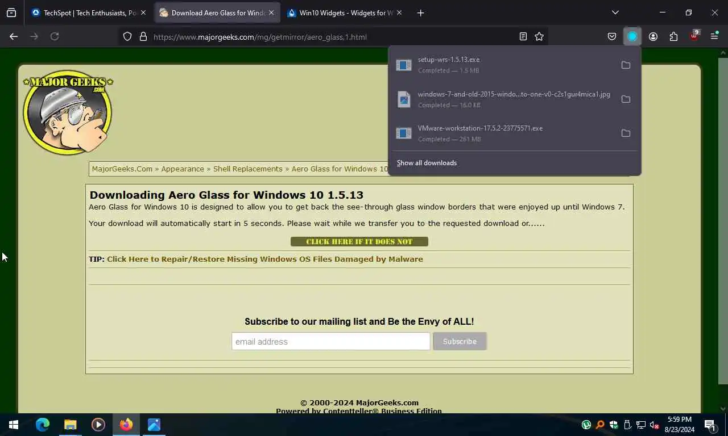
Task: Open the Extensions toolbar button
Action: tap(673, 36)
